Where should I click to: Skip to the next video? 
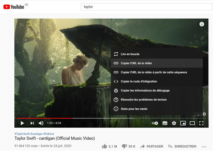point(32,123)
